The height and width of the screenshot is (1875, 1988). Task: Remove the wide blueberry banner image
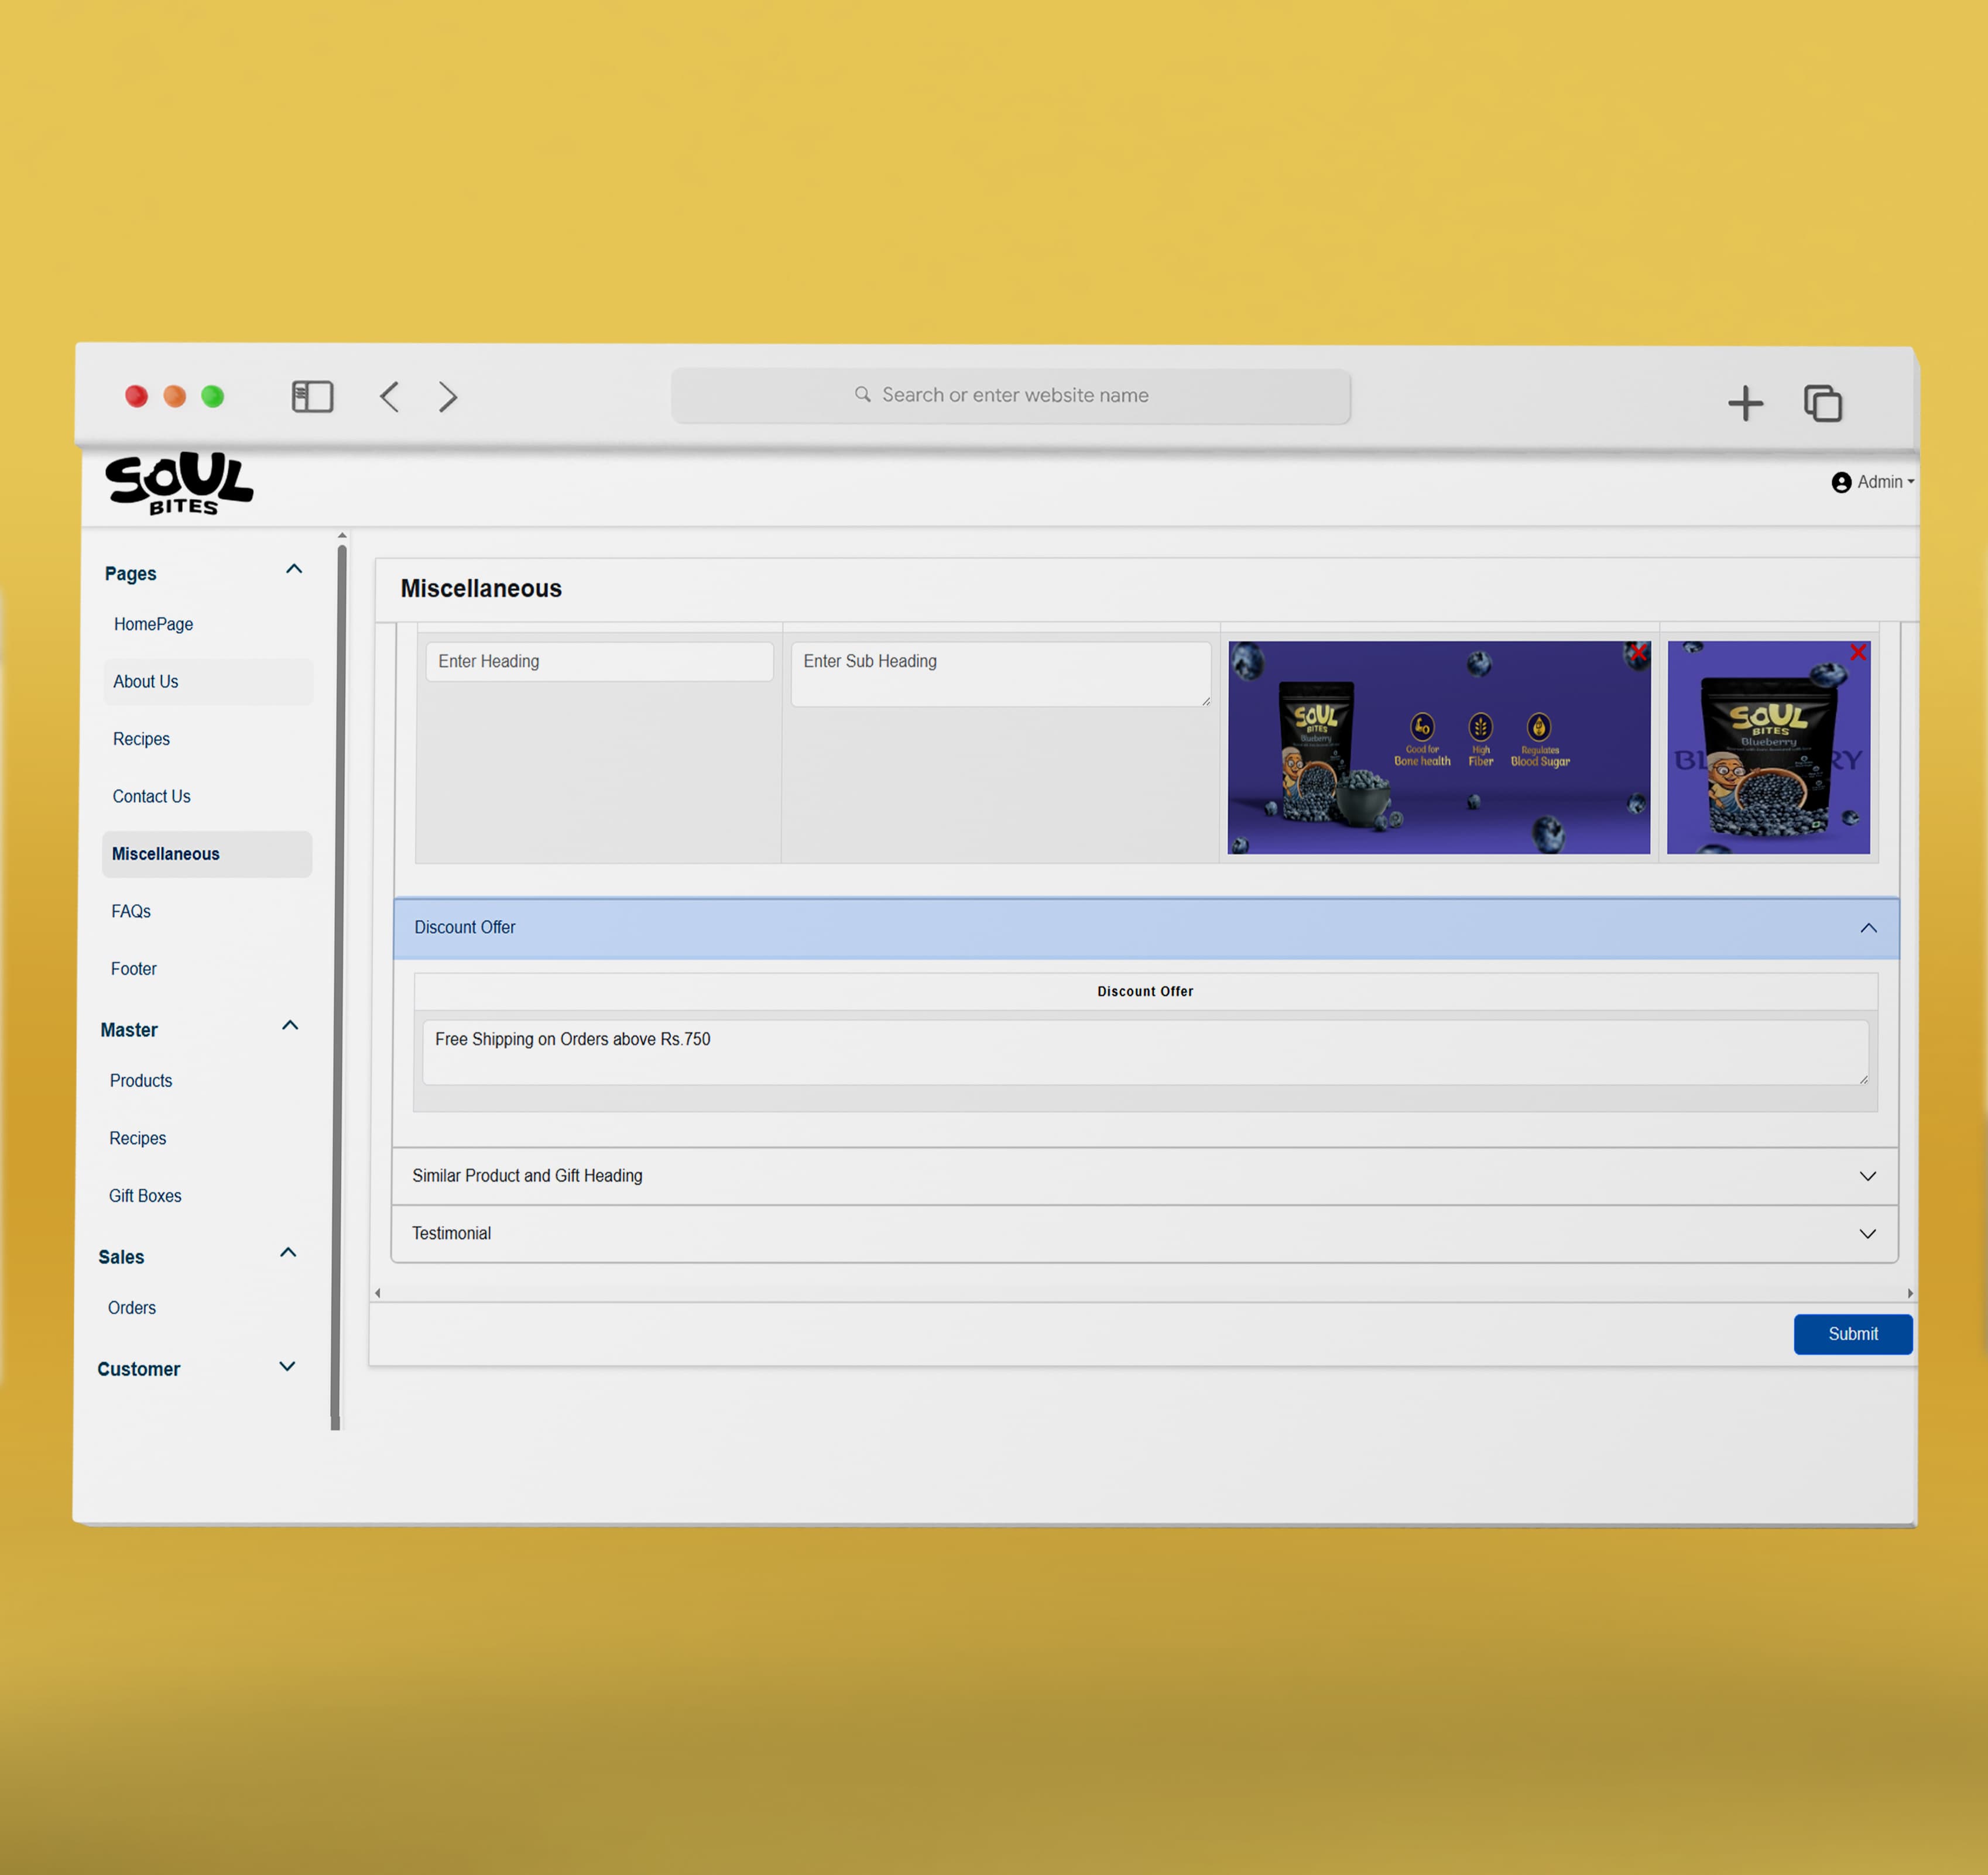coord(1637,654)
